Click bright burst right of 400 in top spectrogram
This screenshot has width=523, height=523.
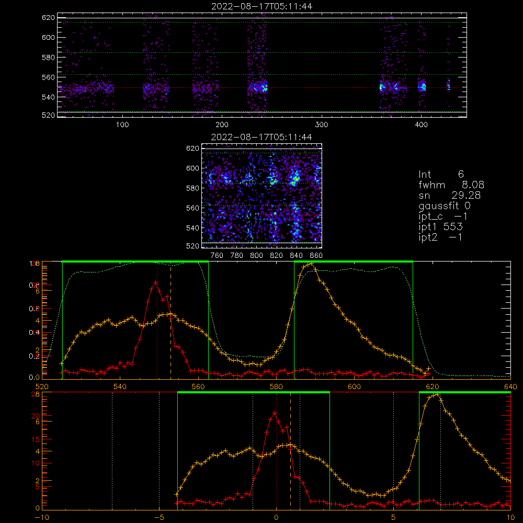[x=422, y=87]
